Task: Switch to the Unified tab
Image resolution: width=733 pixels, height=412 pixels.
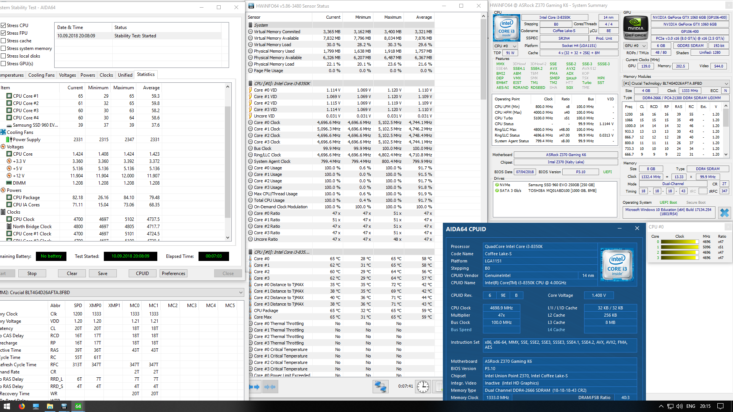Action: 125,75
